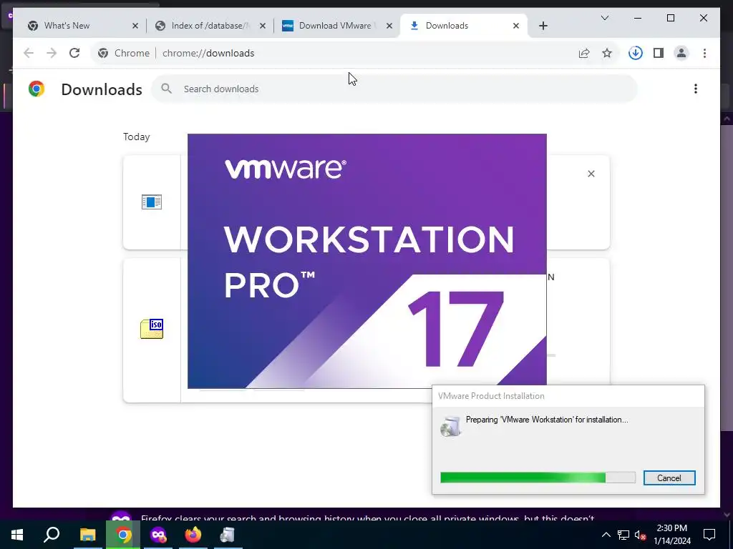The height and width of the screenshot is (549, 733).
Task: Bookmark this page with star icon
Action: (607, 53)
